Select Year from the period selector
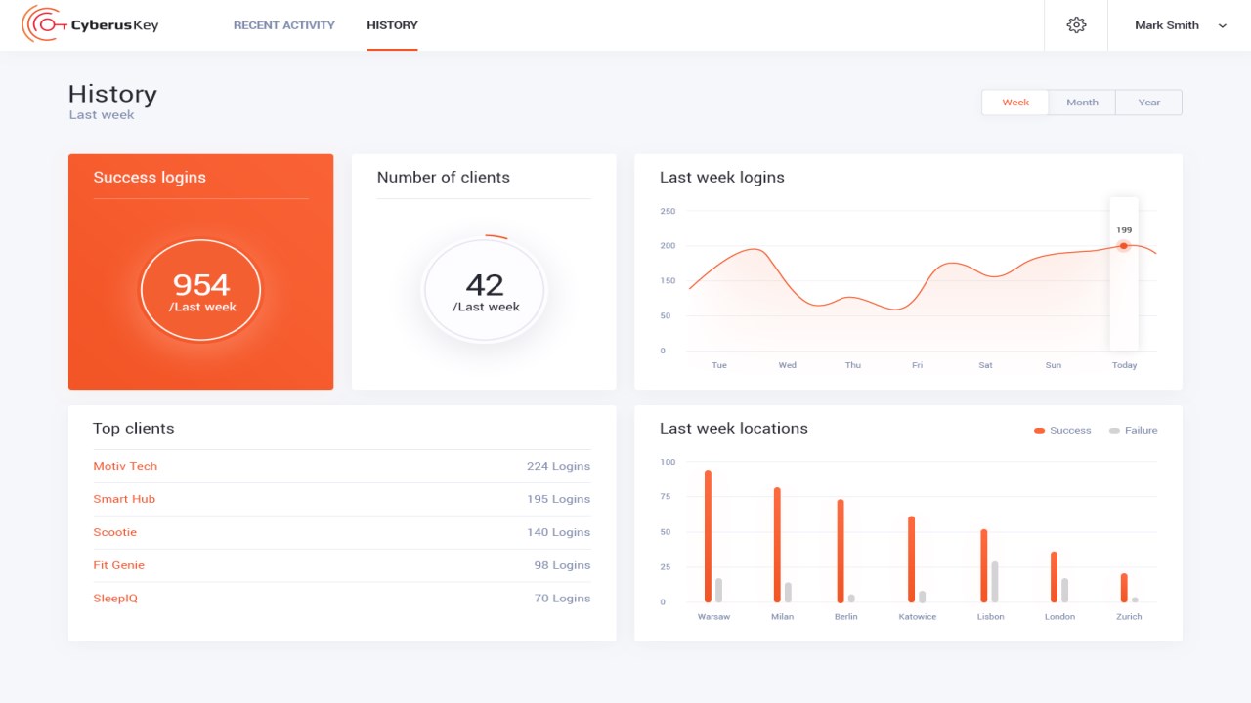Screen dimensions: 1251x703 click(1148, 102)
